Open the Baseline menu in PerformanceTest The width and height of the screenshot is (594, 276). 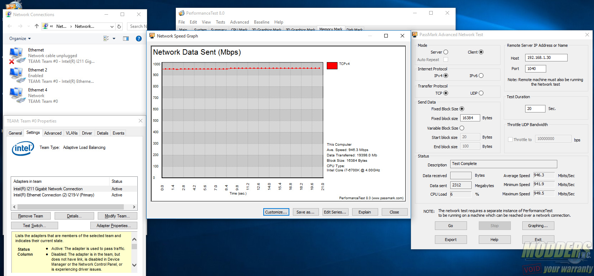(x=262, y=22)
